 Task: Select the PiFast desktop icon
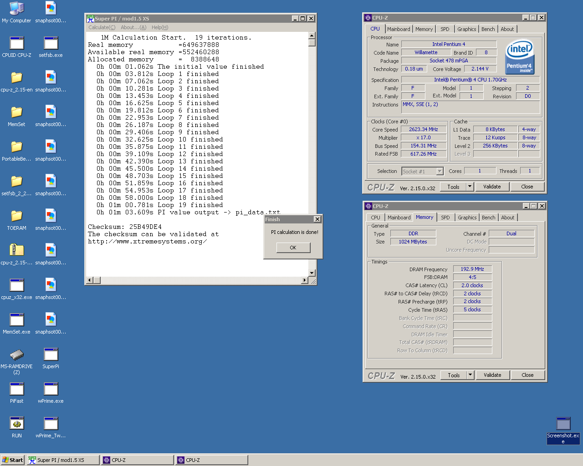pos(16,393)
